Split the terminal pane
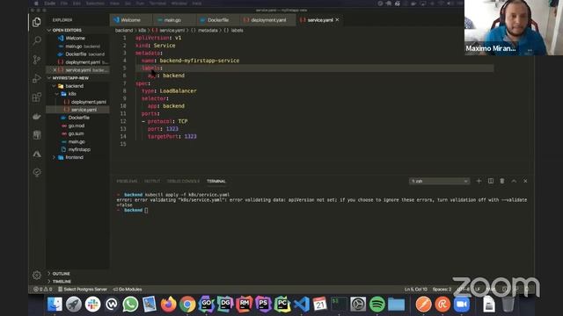This screenshot has width=563, height=316. pos(491,181)
